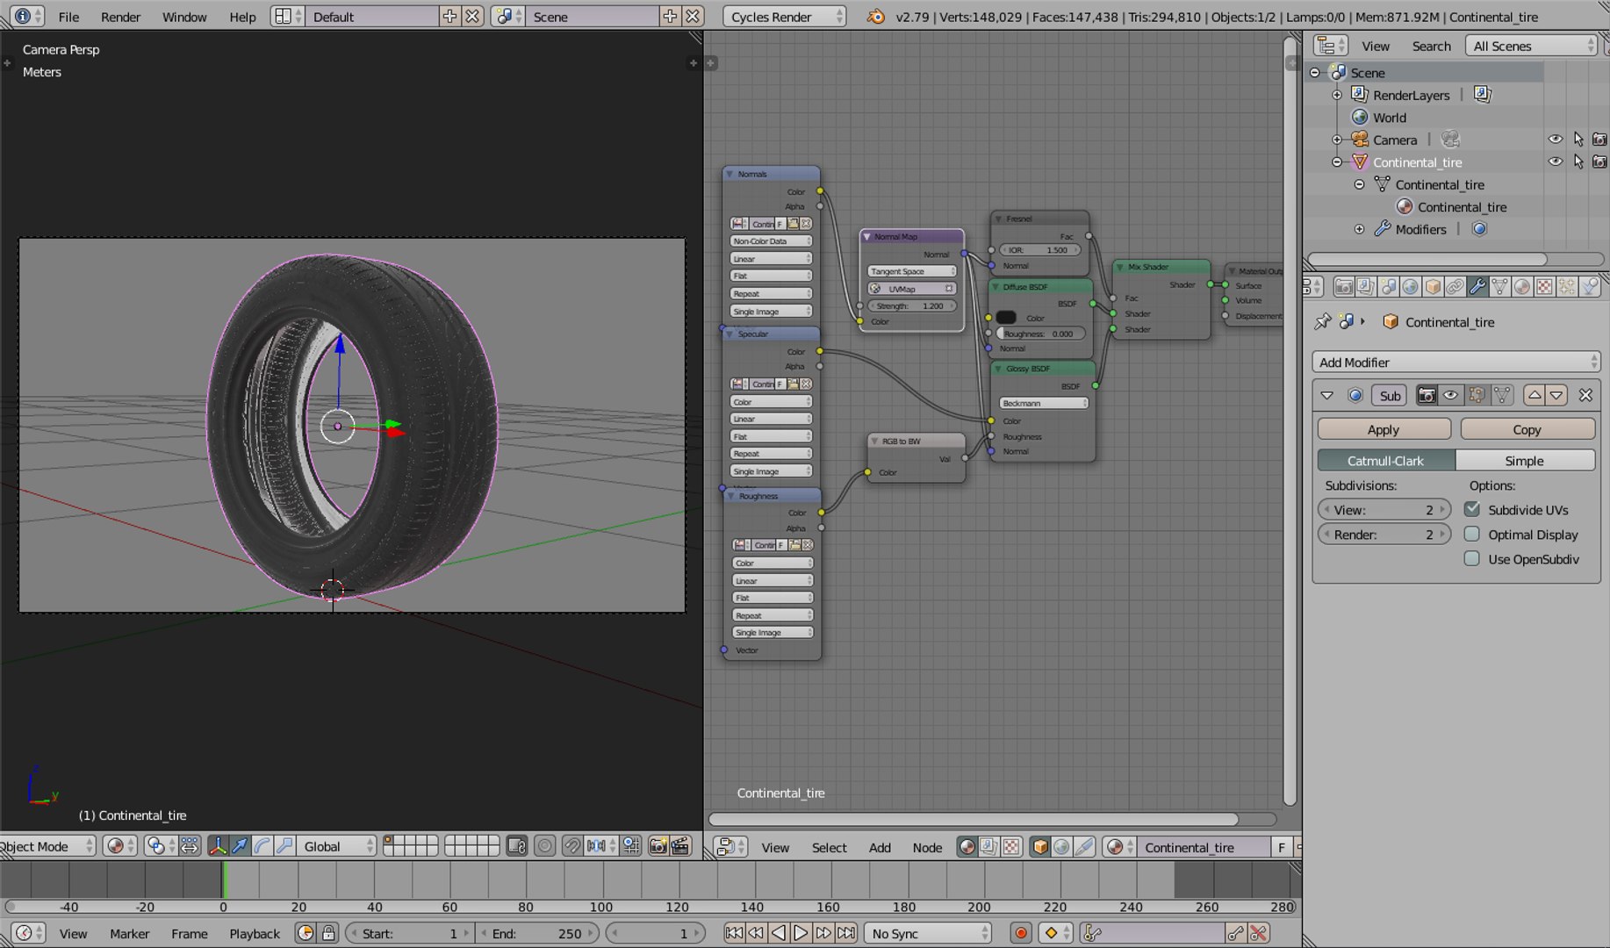Viewport: 1610px width, 948px height.
Task: Open the Node menu in node editor
Action: (927, 847)
